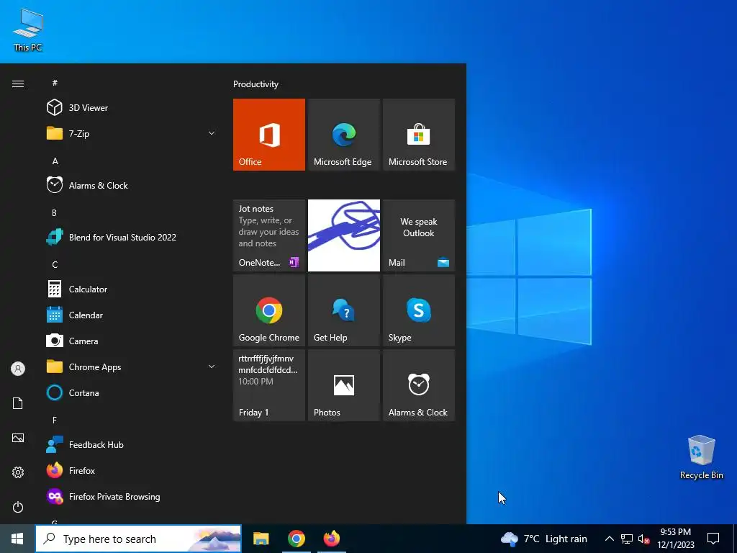The image size is (737, 553).
Task: Launch Firefox from the app list
Action: (132, 470)
